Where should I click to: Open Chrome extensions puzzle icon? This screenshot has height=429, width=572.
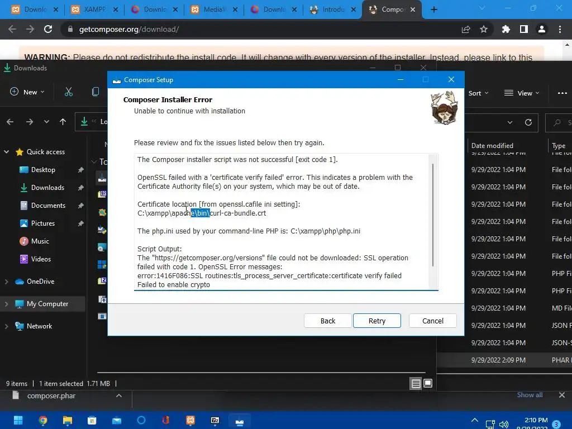[x=506, y=29]
